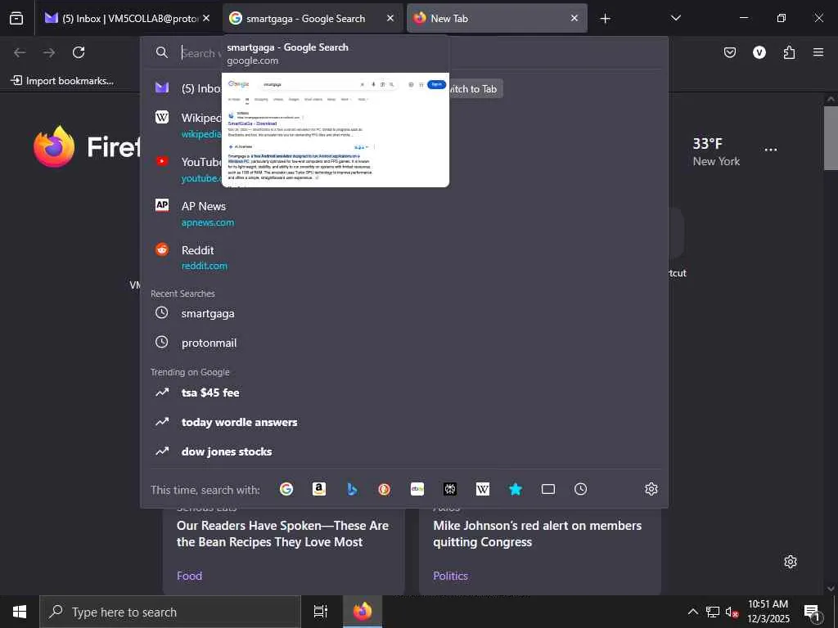This screenshot has width=838, height=628.
Task: Select recent search smartgaga
Action: [x=404, y=313]
